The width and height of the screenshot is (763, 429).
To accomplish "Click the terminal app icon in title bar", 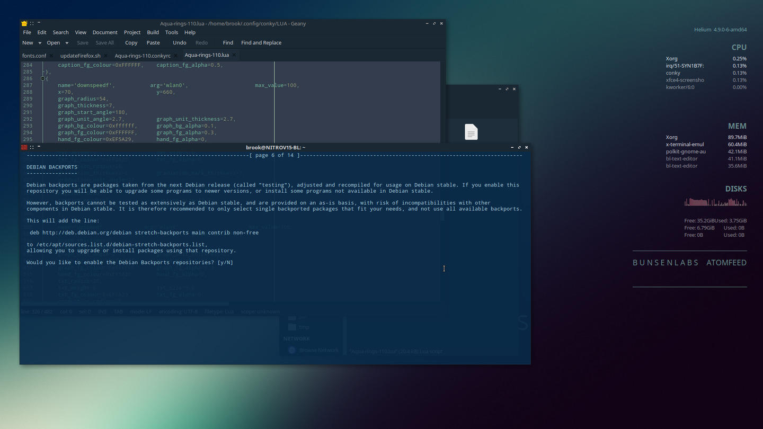I will [24, 147].
